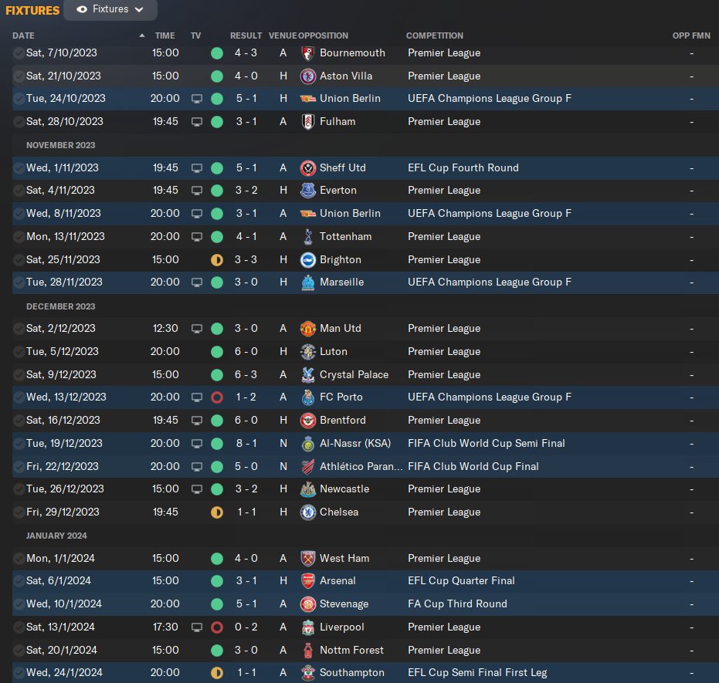Open the Fixtures view dropdown
Screen dimensions: 719x683
point(110,9)
